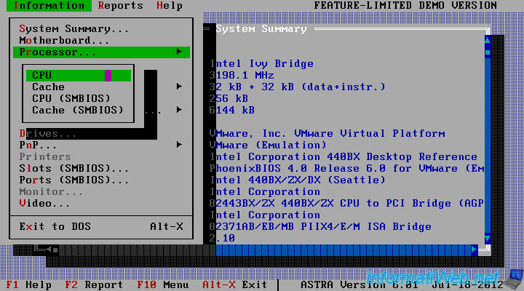Click the VMware (Emulation) line

[x=268, y=145]
